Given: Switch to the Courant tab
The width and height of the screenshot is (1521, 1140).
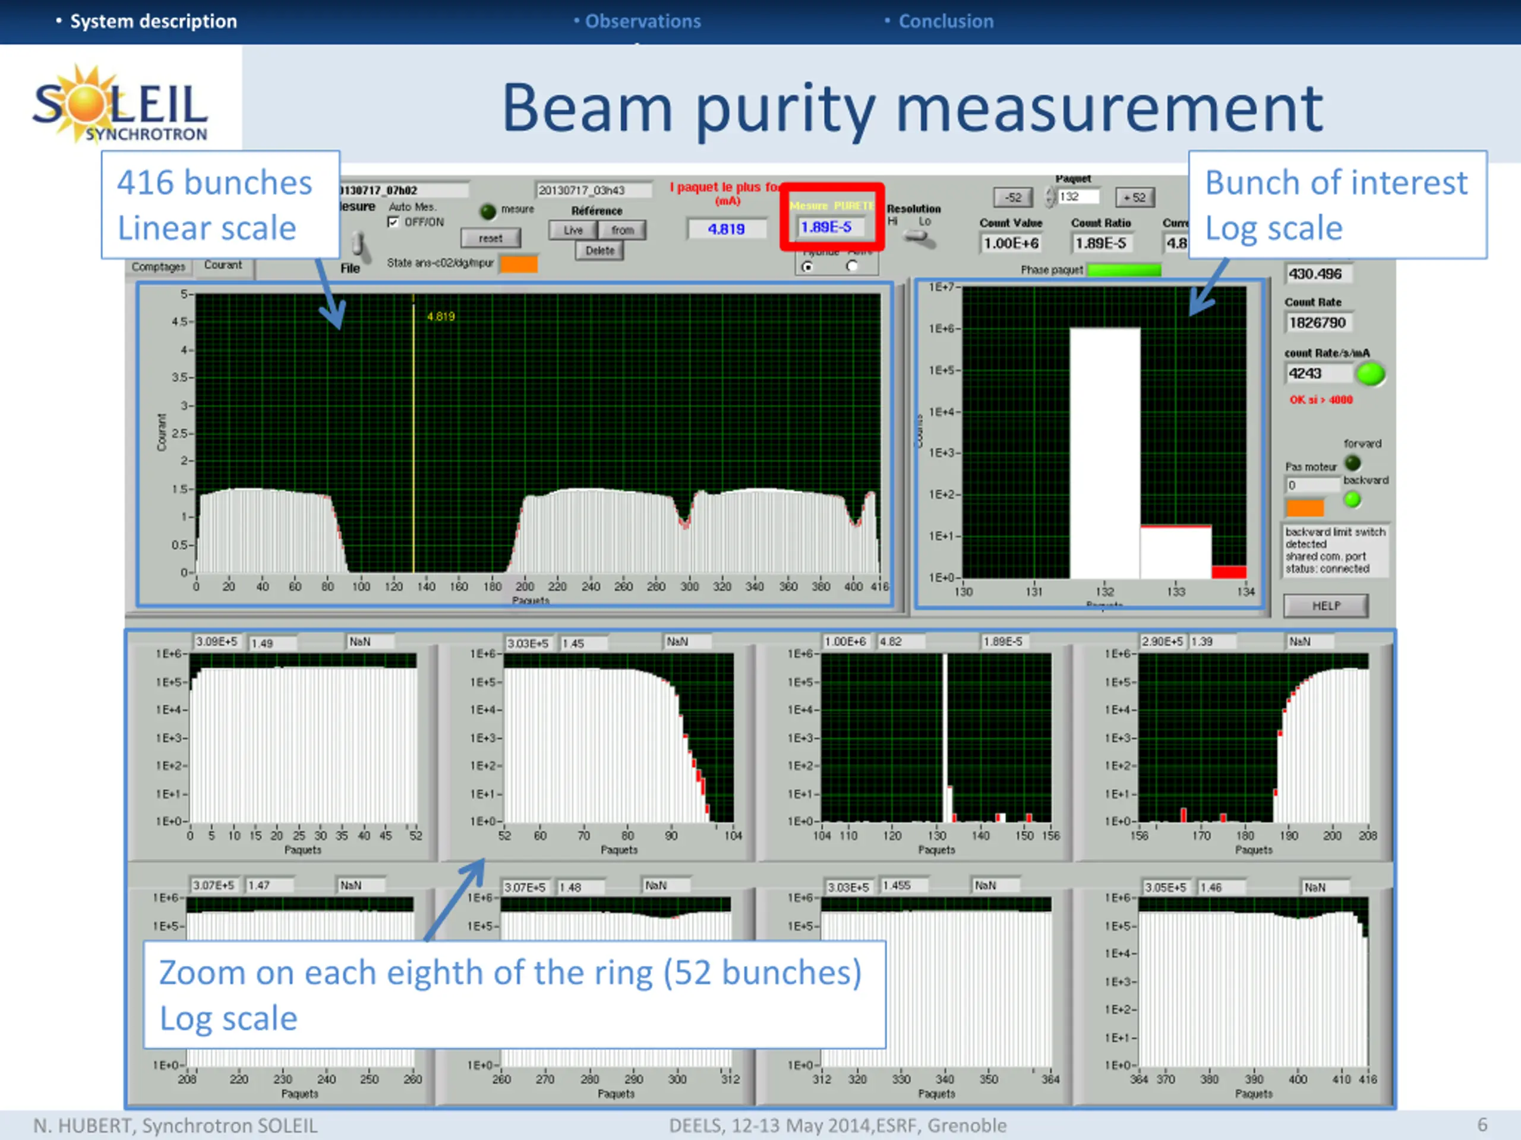Looking at the screenshot, I should 223,266.
